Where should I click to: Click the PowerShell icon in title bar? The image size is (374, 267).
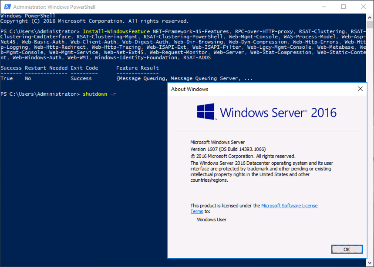point(7,7)
